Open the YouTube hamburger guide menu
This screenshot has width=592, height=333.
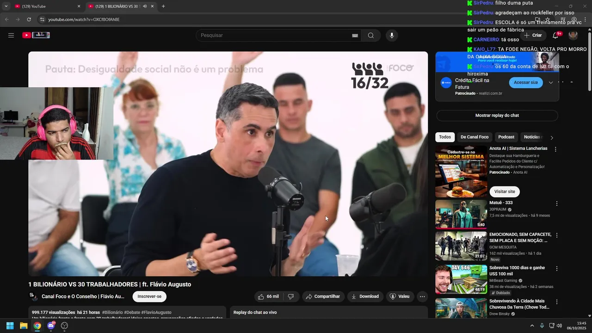click(11, 35)
